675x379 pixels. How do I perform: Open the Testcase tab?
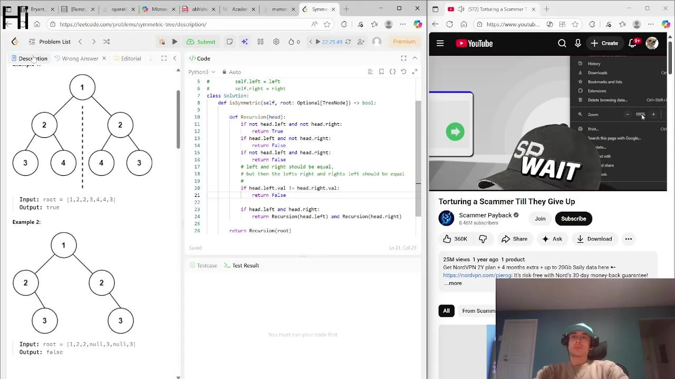[203, 265]
